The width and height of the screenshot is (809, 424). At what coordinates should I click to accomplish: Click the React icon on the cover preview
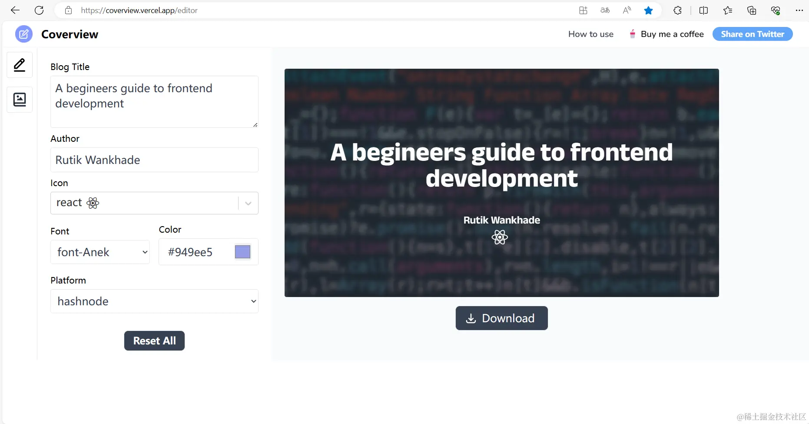500,237
